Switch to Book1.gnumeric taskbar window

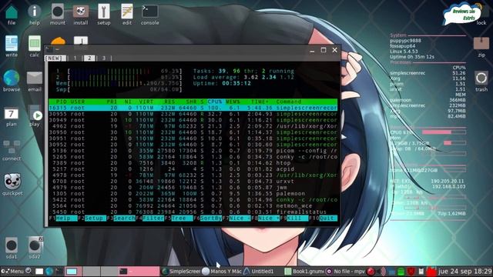click(x=304, y=272)
